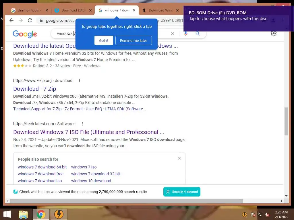Switch to the Download Windows tab
The width and height of the screenshot is (294, 220).
[160, 10]
